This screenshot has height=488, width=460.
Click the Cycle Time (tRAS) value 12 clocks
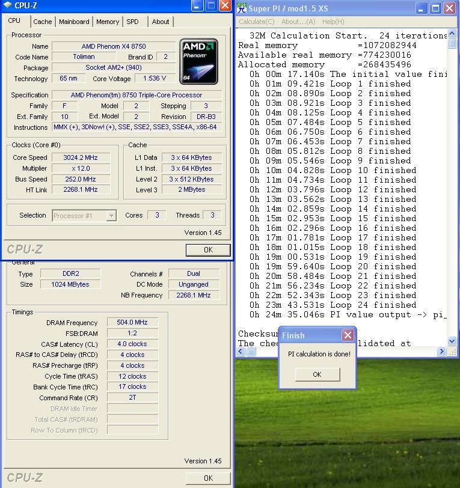point(132,376)
